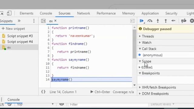194x109 pixels.
Task: Open the drawer three-dot menu
Action: click(x=2, y=100)
